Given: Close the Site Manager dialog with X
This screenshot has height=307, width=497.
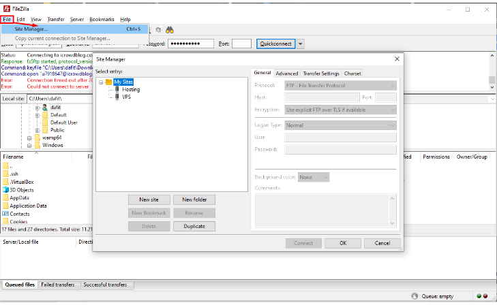Looking at the screenshot, I should (x=397, y=59).
